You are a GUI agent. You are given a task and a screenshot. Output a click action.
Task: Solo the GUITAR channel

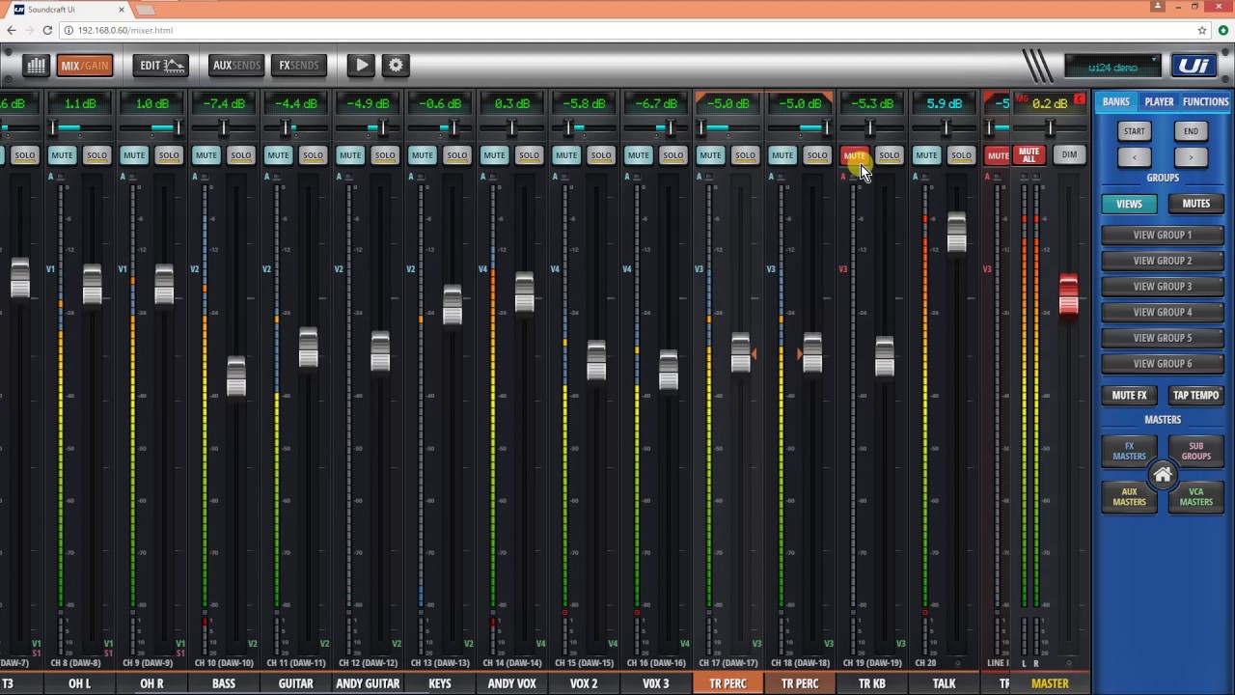[313, 155]
